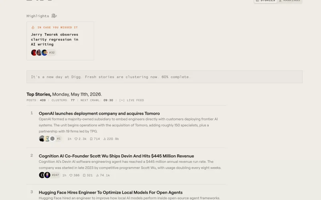Click the Posts: 409 counter
Screen dimensions: 321x200
36,100
